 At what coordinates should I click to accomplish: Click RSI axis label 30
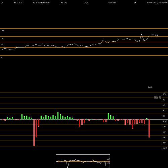pyautogui.click(x=2, y=49)
